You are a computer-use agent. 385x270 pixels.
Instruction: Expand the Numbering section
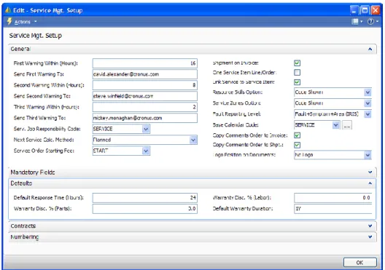pyautogui.click(x=370, y=237)
